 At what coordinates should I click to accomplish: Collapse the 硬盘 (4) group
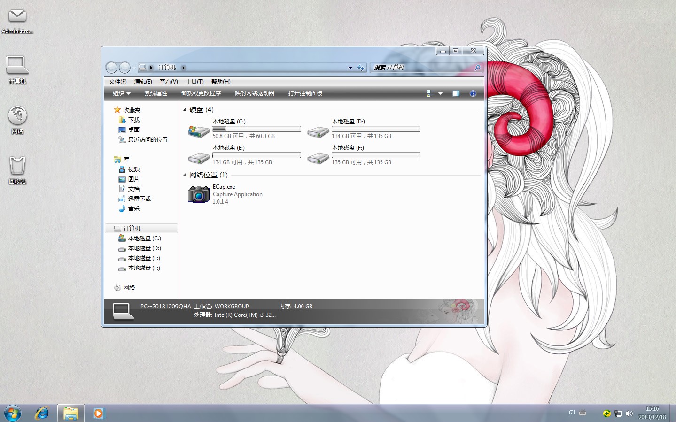(x=185, y=109)
